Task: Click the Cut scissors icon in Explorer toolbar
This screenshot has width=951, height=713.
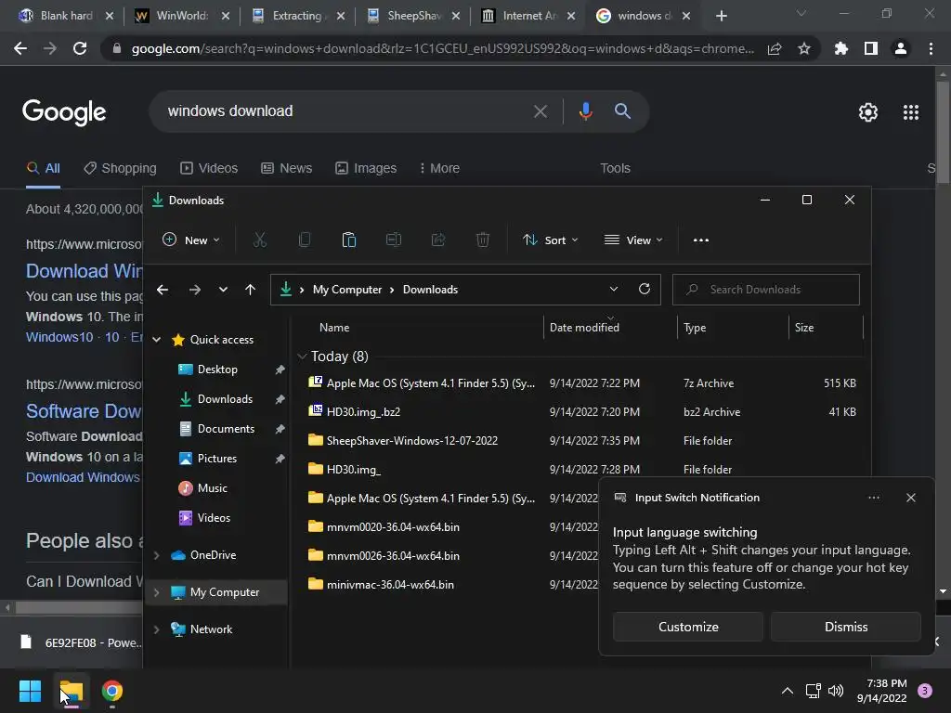Action: tap(260, 240)
